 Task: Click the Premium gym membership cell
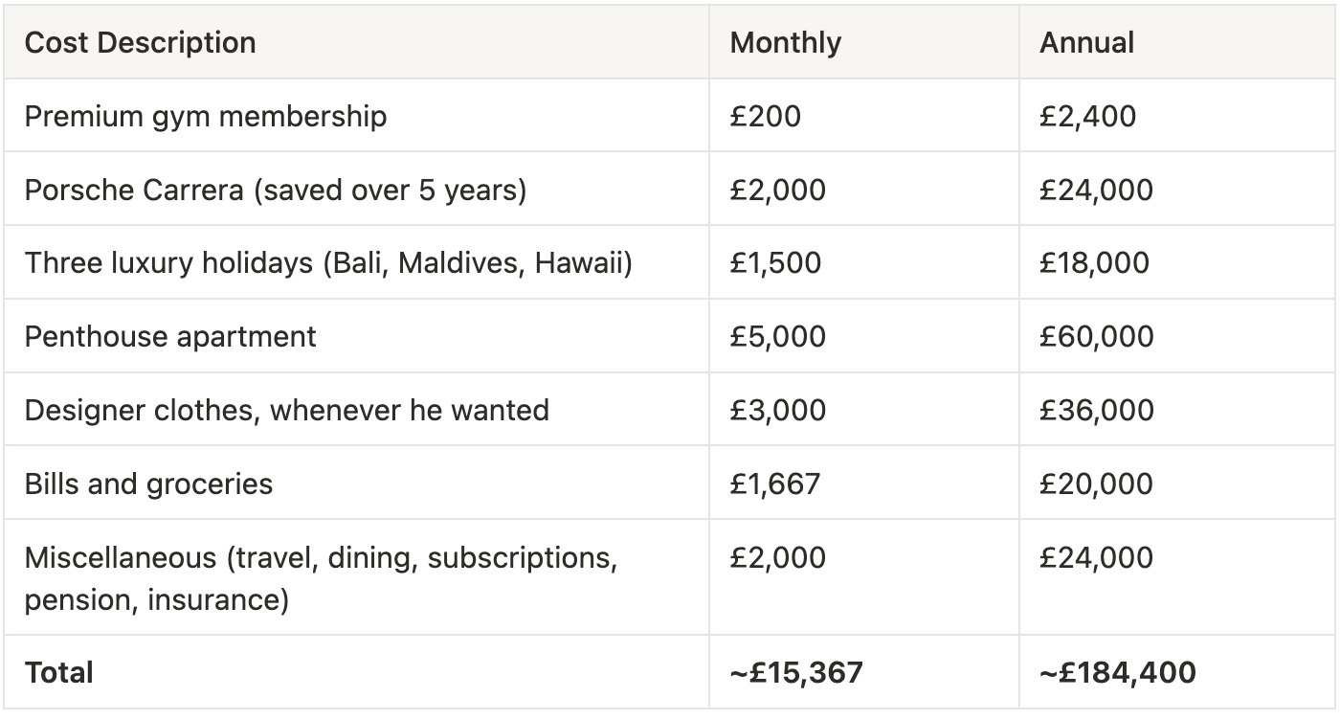tap(356, 116)
